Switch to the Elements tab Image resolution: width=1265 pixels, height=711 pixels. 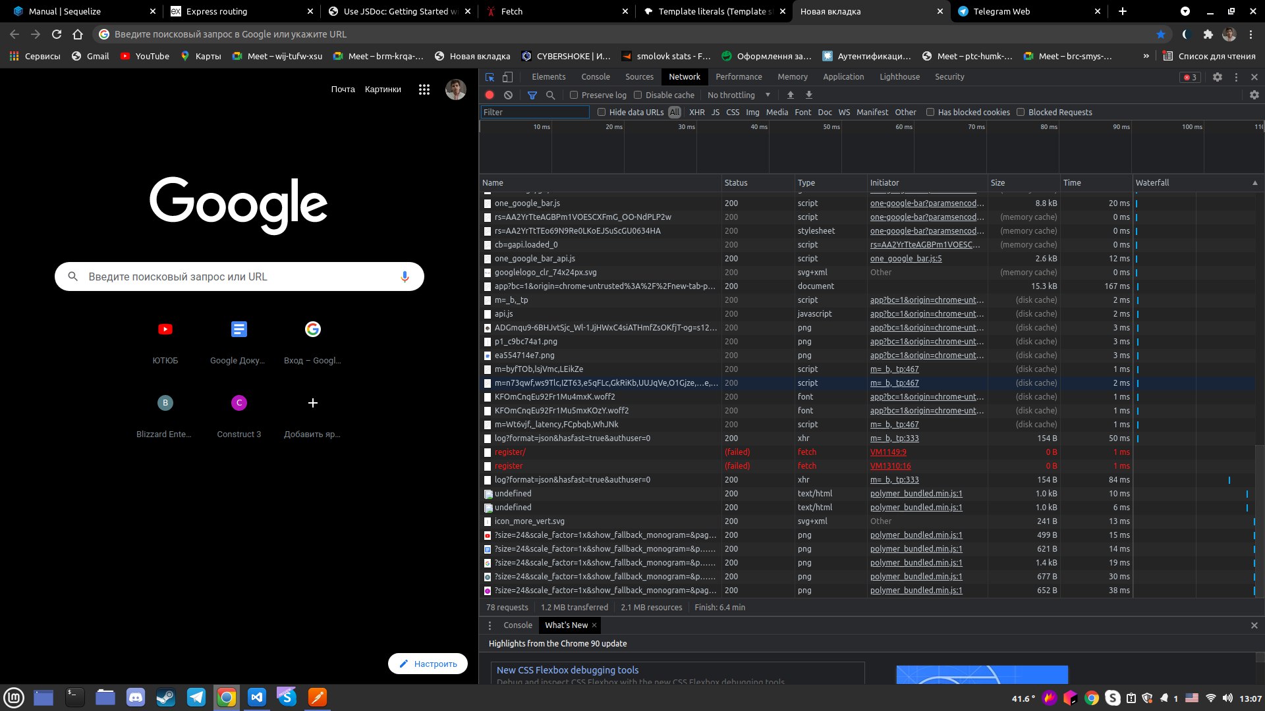(549, 77)
